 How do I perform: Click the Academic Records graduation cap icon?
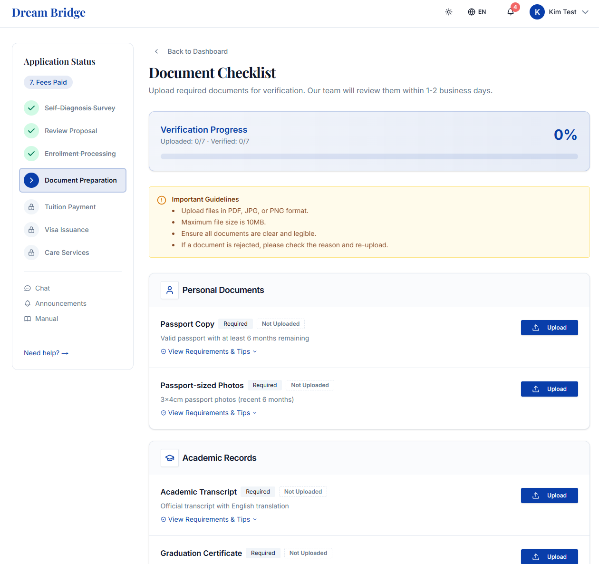[170, 458]
